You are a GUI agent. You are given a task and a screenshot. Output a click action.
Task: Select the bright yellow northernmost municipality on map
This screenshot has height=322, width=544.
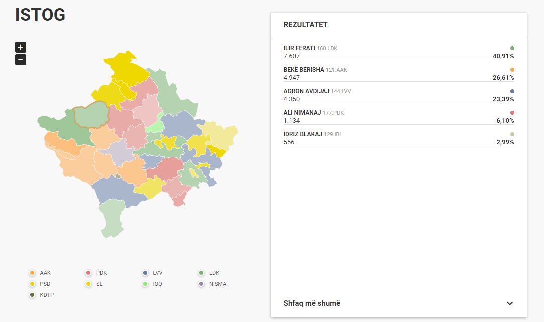click(126, 69)
